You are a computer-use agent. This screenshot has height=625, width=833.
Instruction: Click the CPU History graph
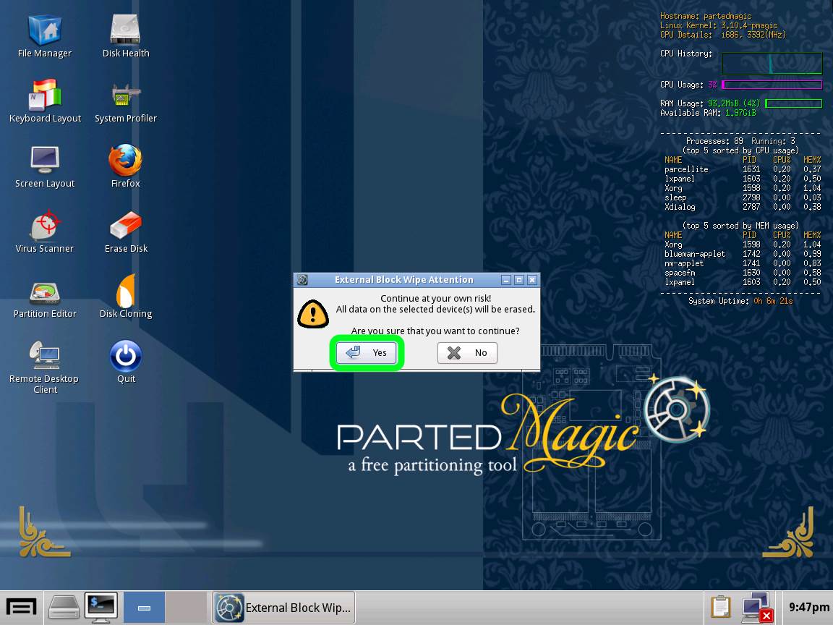pyautogui.click(x=772, y=63)
